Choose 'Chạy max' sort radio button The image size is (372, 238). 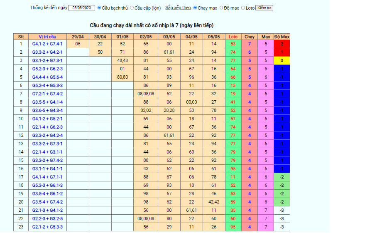196,8
